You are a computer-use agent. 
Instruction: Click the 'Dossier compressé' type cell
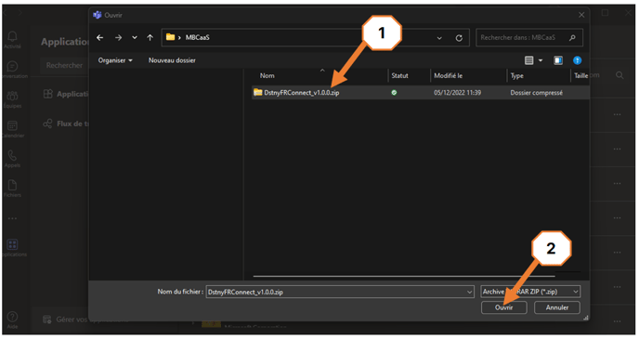pos(536,93)
